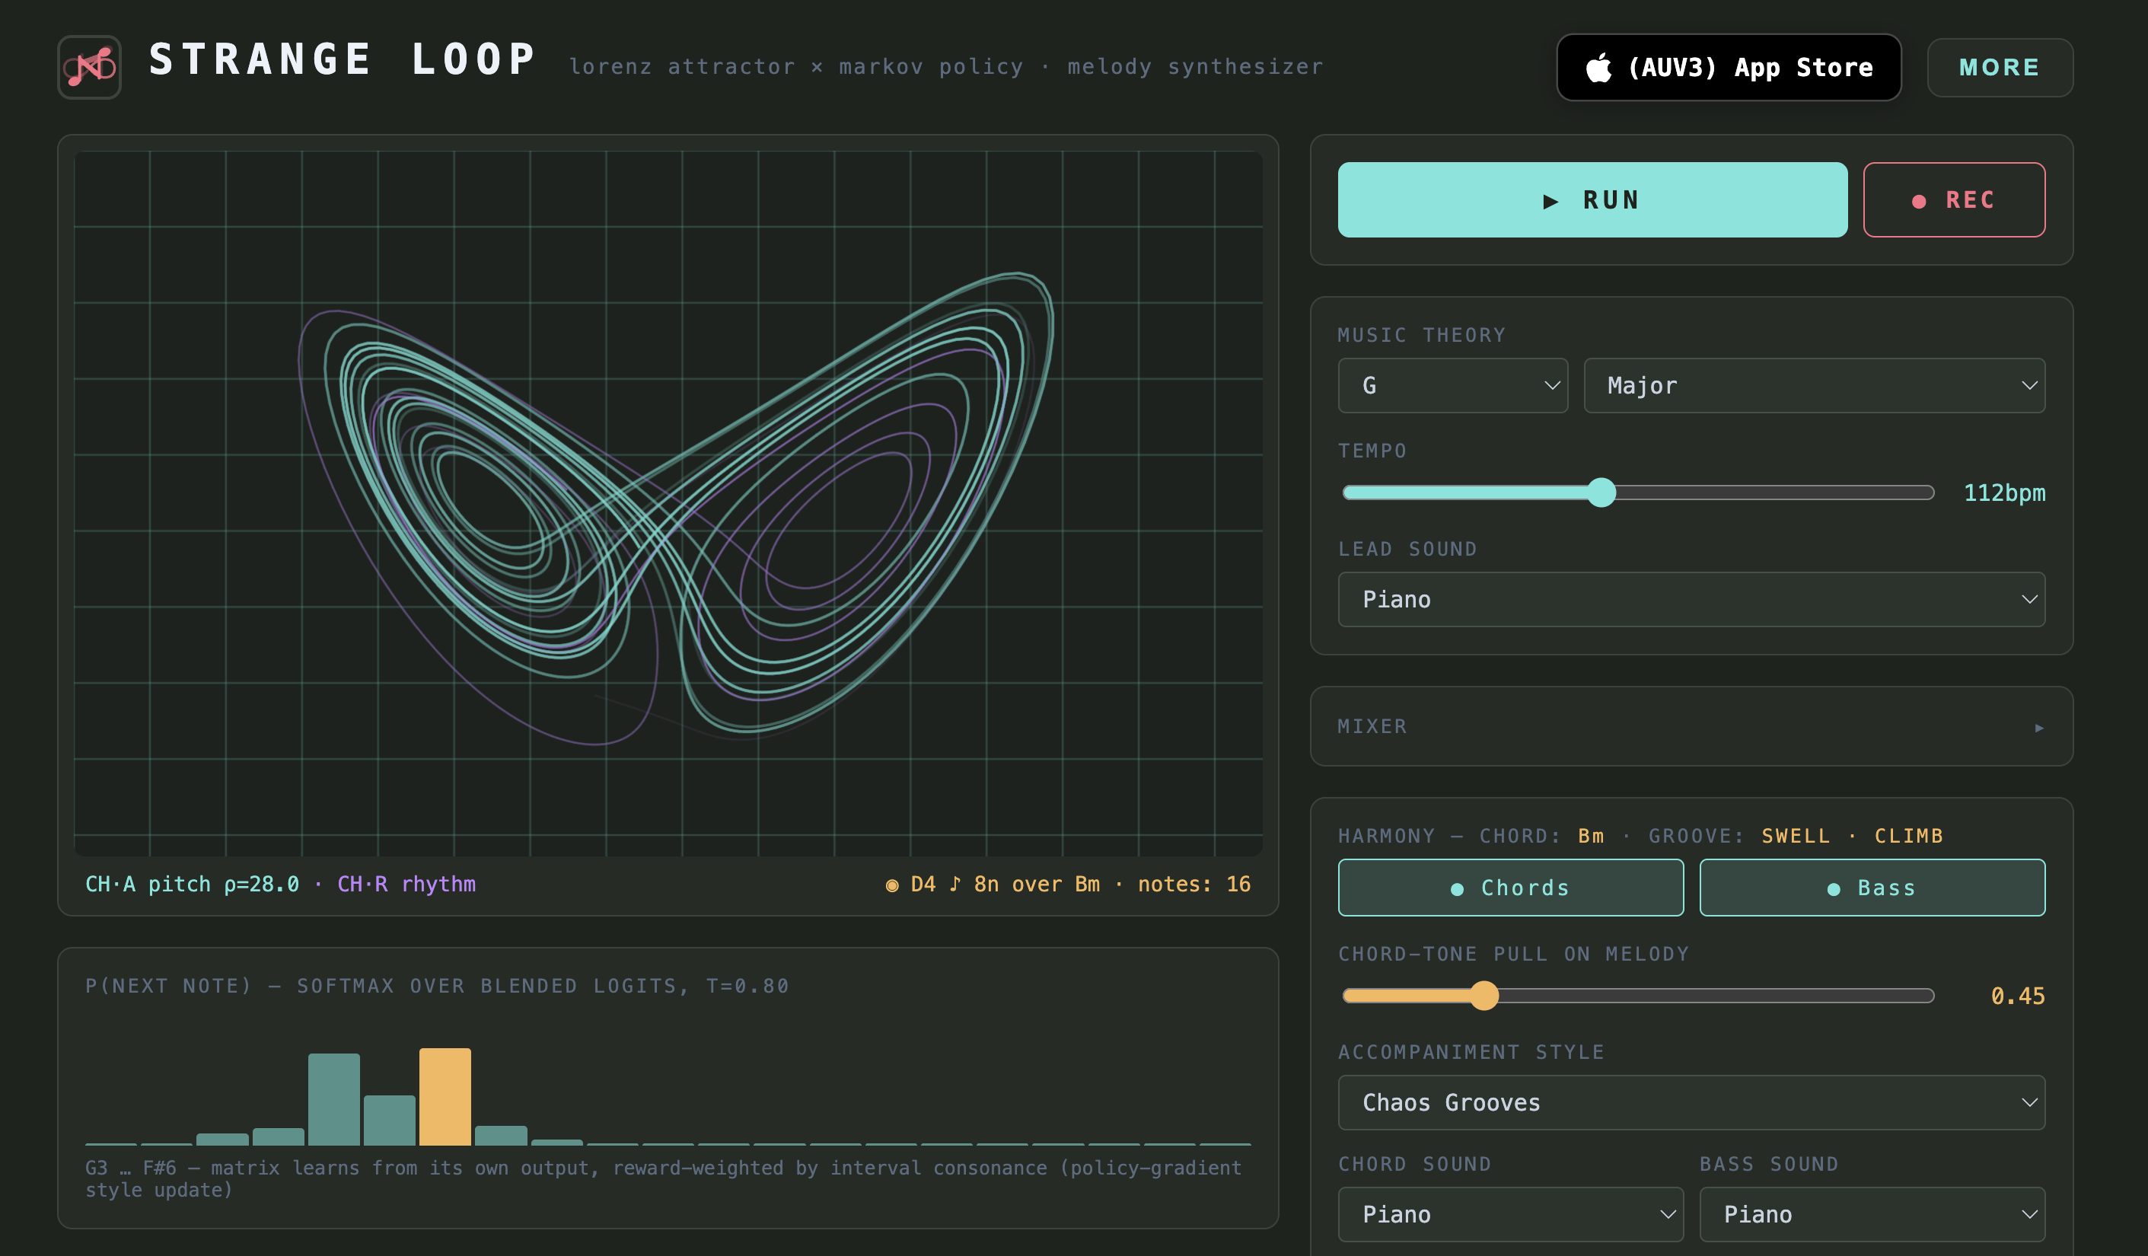Click the 0.45 chord-tone pull value
Image resolution: width=2148 pixels, height=1256 pixels.
point(2018,996)
